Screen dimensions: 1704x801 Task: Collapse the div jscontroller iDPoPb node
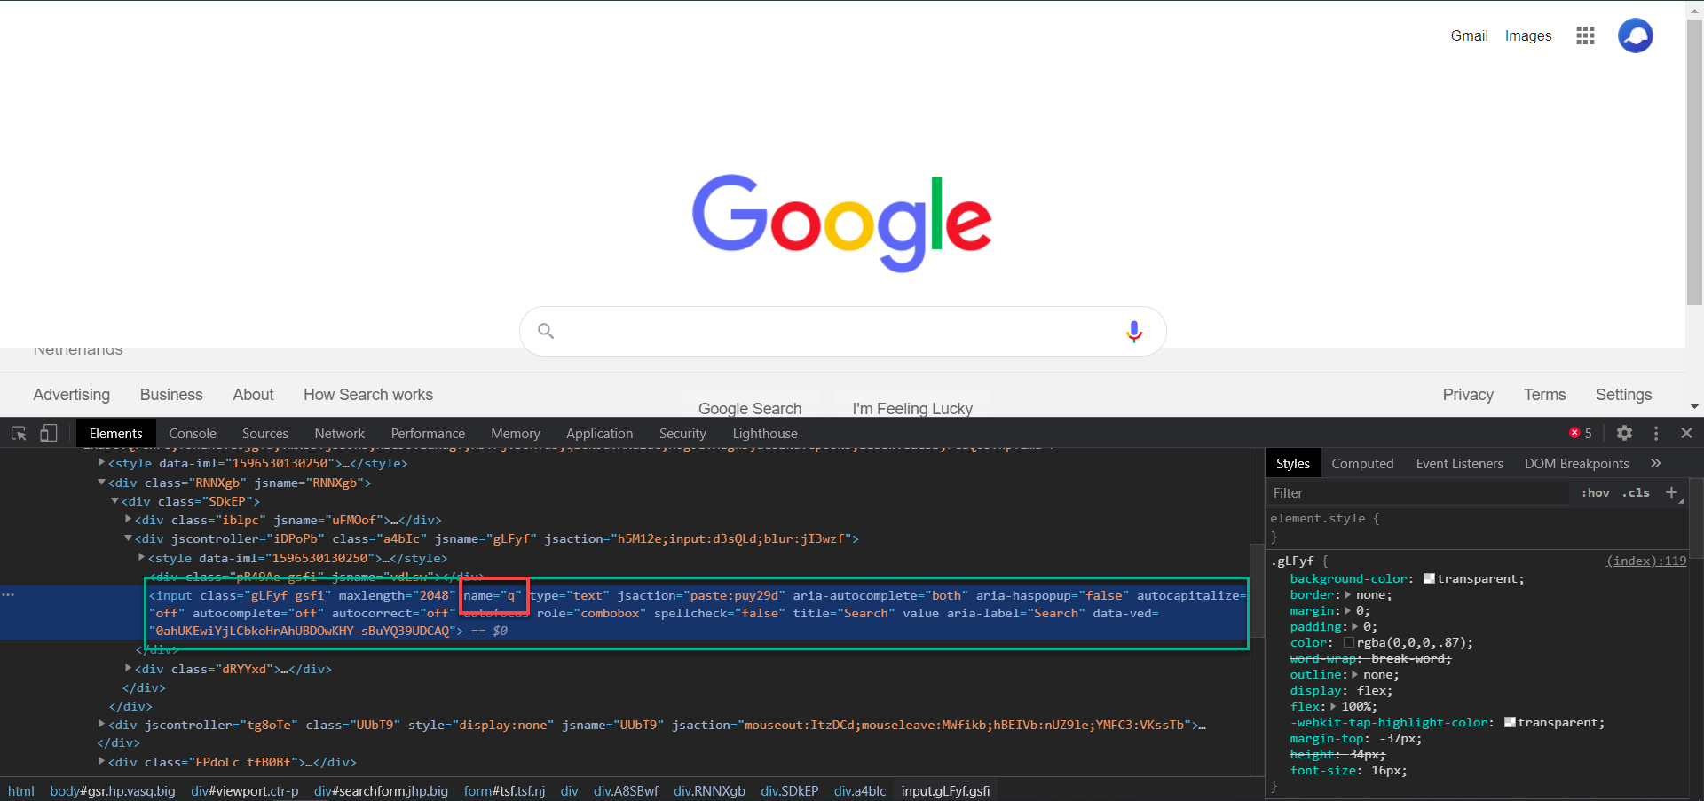(128, 538)
